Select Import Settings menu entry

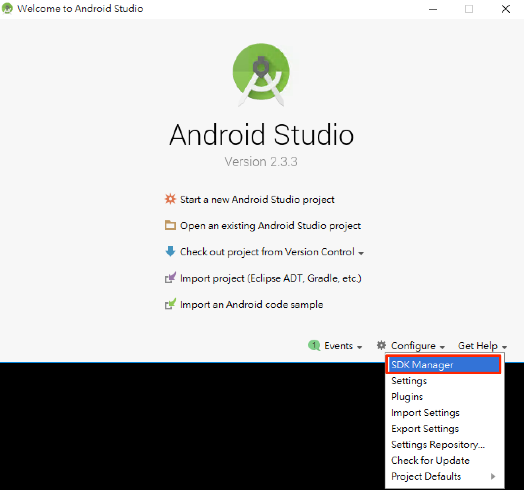click(x=444, y=412)
